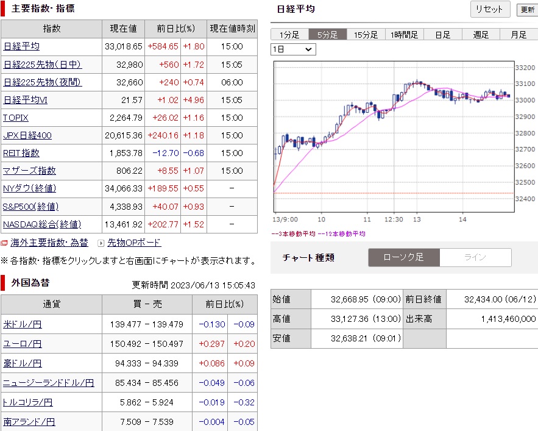Open 海外主要指数・為替 link
This screenshot has height=431, width=538.
pos(49,243)
